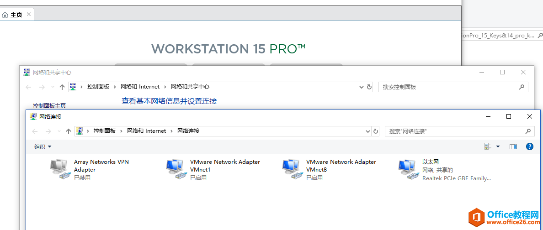543x230 pixels.
Task: Click the 已禁用 status text
Action: pyautogui.click(x=82, y=178)
